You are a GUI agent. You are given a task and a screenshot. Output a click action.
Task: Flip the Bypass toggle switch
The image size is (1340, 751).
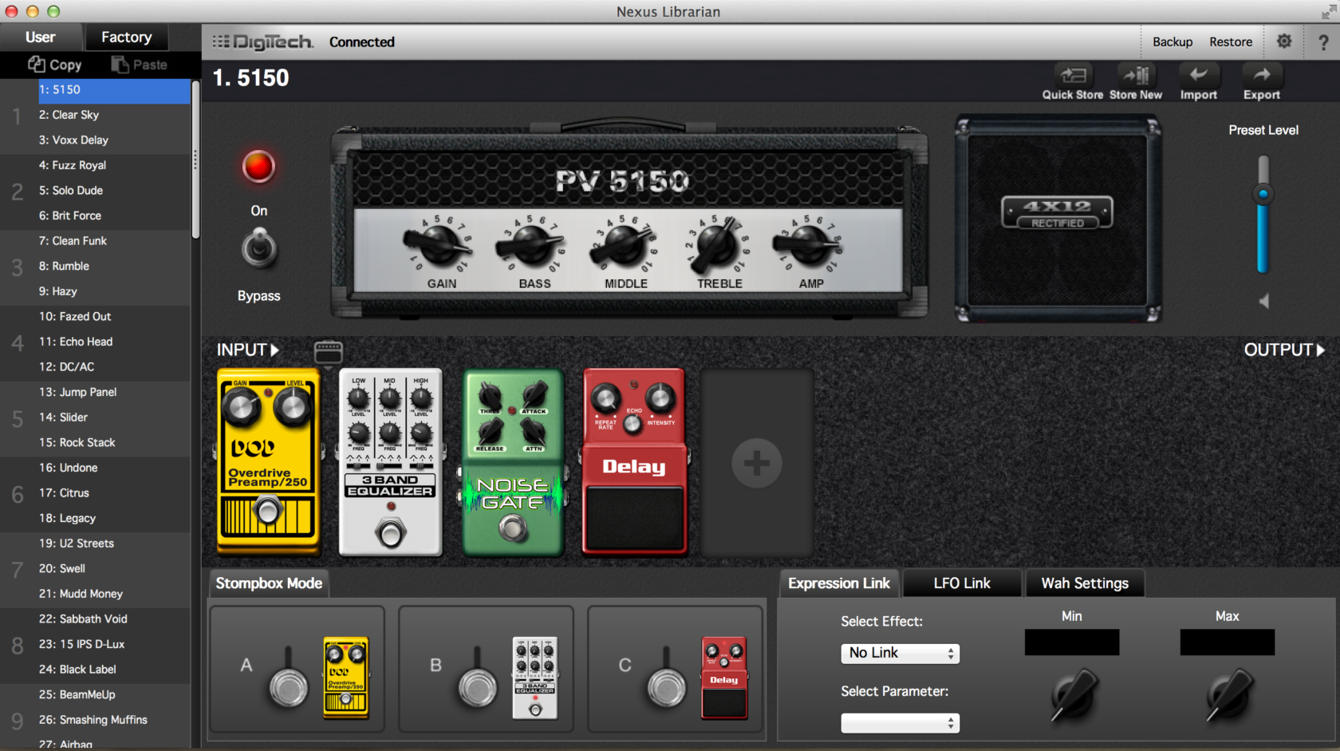click(x=258, y=247)
